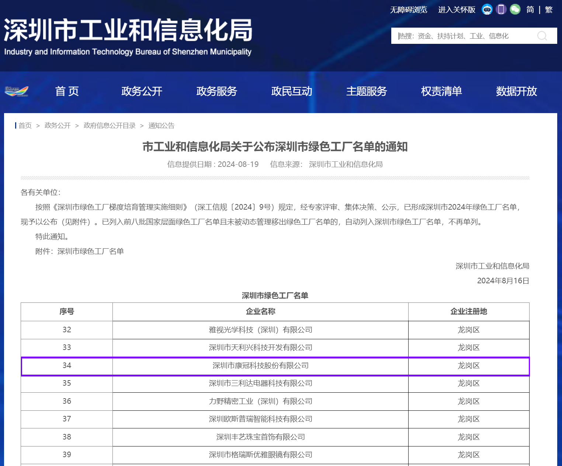Select the highlighted 深圳市康冠科技股份有限公司 row

point(260,366)
